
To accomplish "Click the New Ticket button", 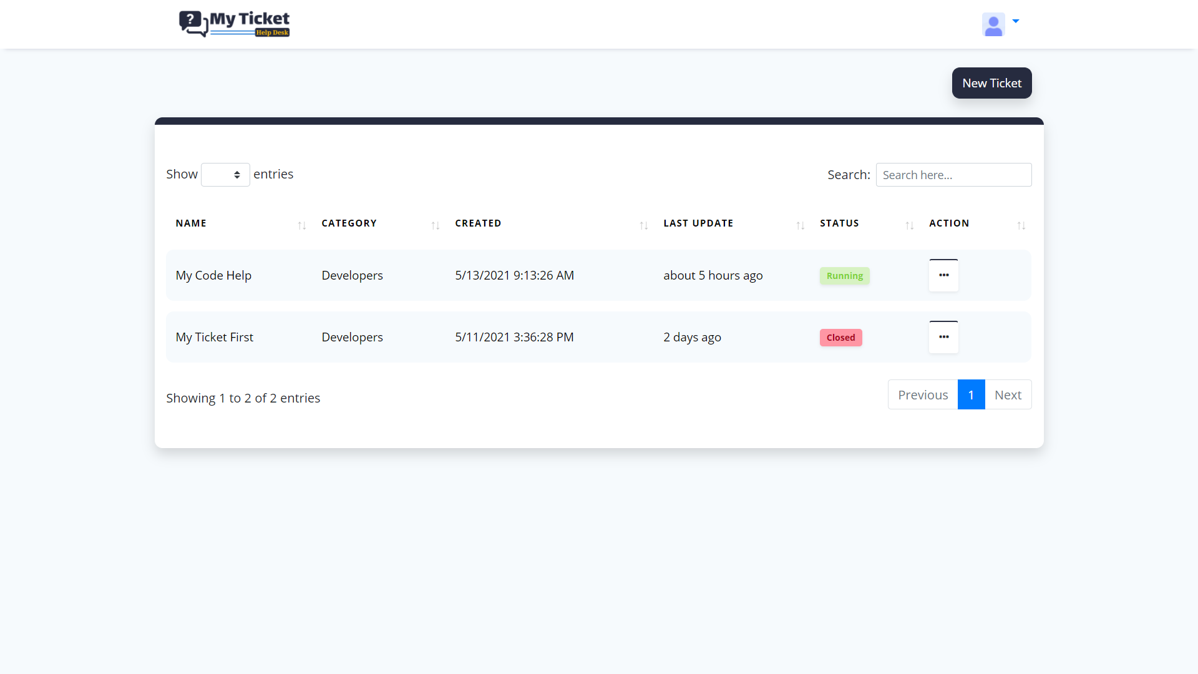I will pyautogui.click(x=991, y=82).
